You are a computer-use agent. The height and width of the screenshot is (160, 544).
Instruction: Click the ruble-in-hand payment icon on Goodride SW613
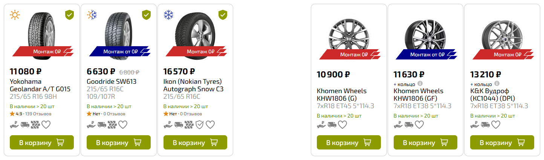pyautogui.click(x=91, y=125)
